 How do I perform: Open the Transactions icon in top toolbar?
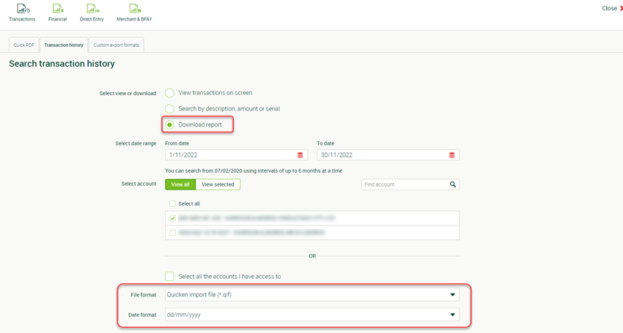click(x=21, y=10)
